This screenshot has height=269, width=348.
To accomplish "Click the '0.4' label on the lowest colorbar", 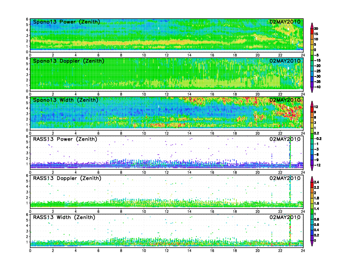I will [x=316, y=230].
